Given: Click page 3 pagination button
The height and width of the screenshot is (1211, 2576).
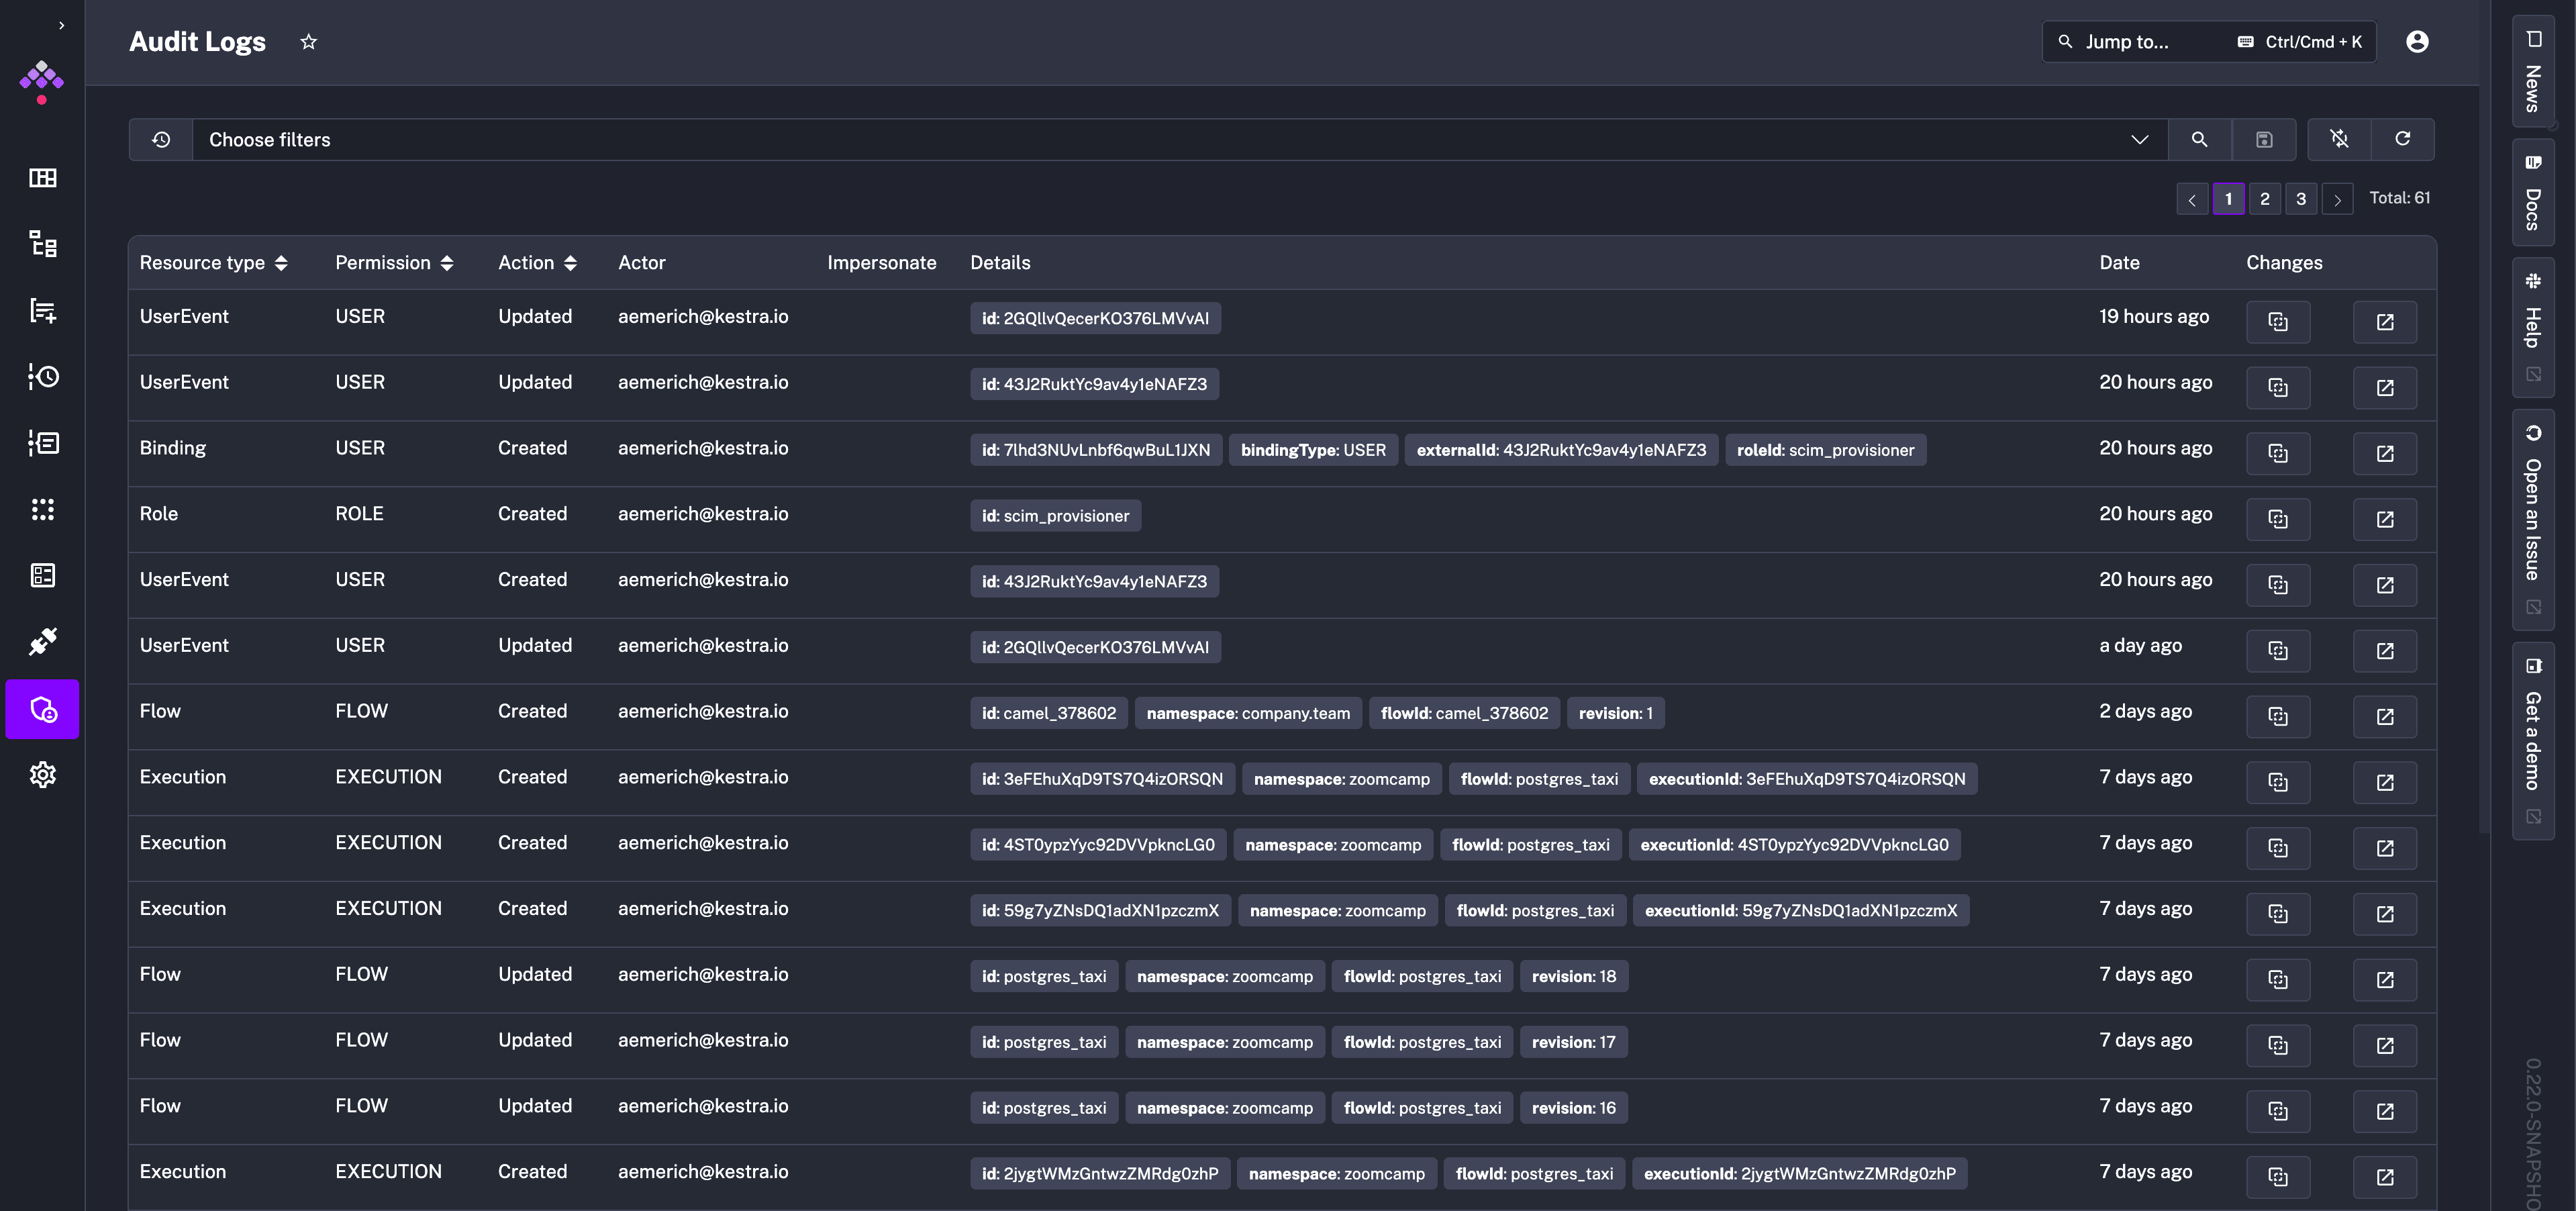Looking at the screenshot, I should [x=2300, y=197].
